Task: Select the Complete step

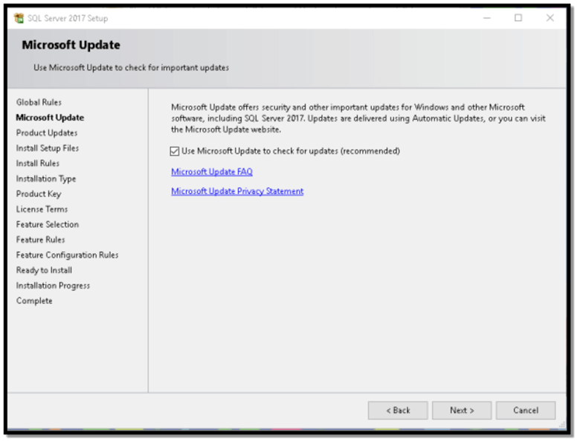Action: [x=34, y=301]
